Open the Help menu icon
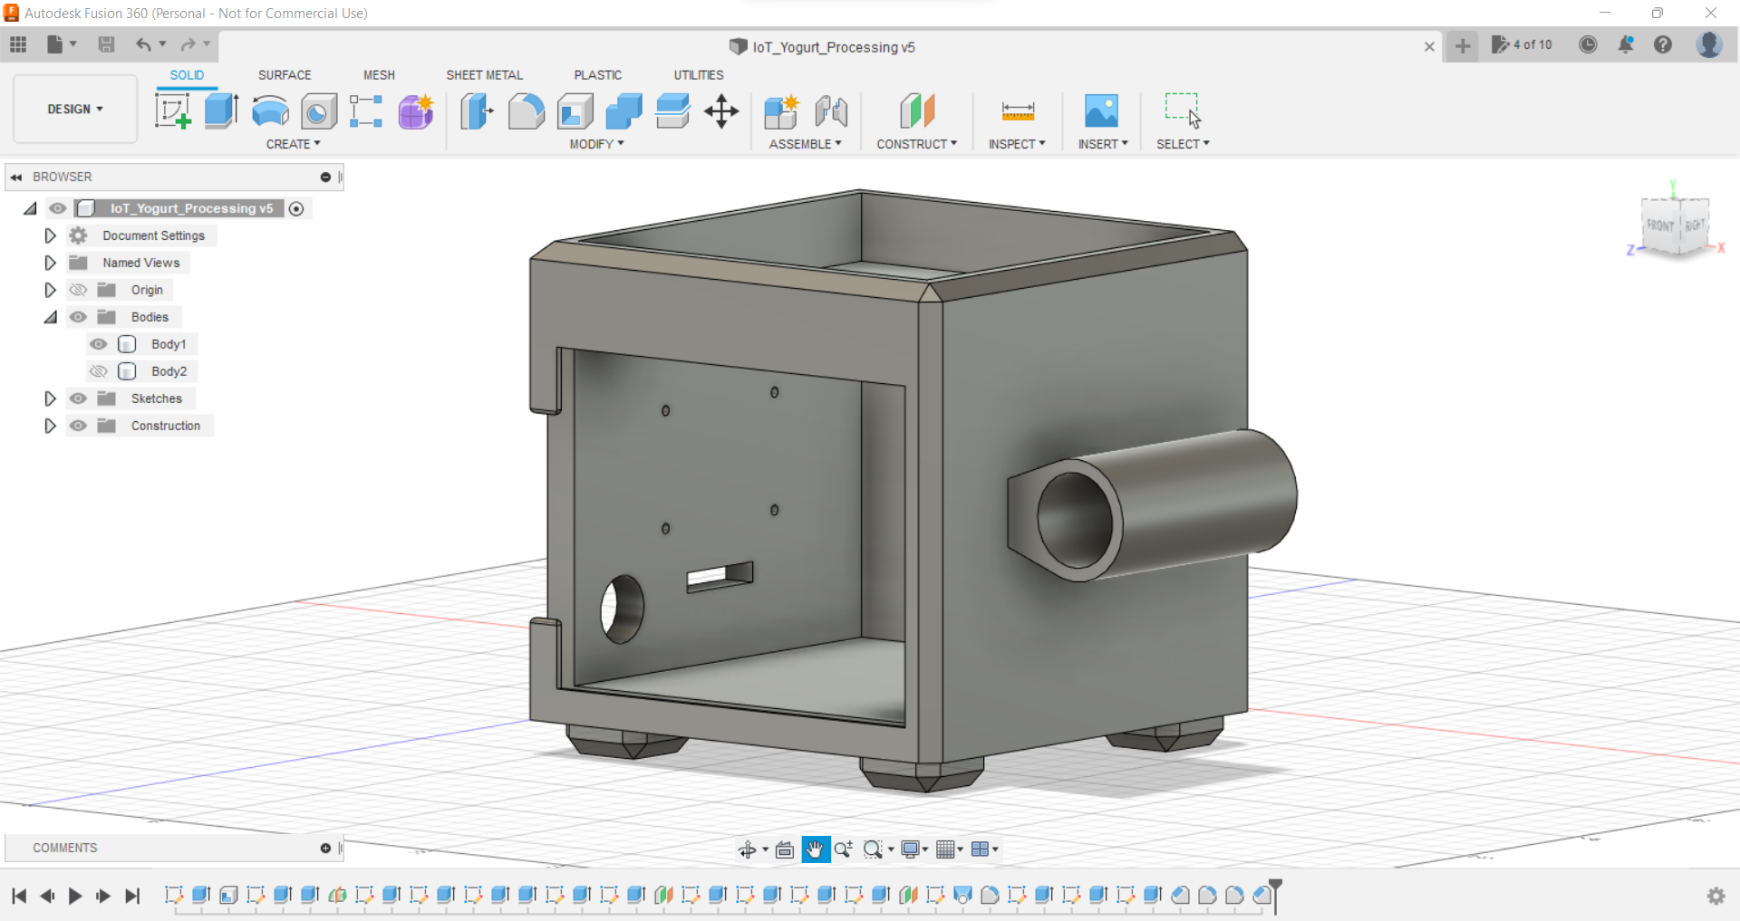This screenshot has height=921, width=1740. click(x=1664, y=44)
